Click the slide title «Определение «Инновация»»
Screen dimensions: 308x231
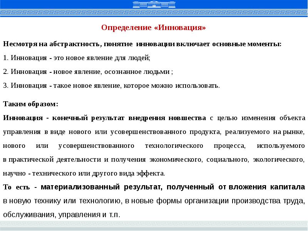click(x=154, y=28)
